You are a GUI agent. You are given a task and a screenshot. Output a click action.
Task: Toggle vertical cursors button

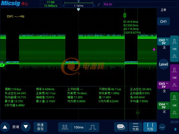pyautogui.click(x=150, y=127)
